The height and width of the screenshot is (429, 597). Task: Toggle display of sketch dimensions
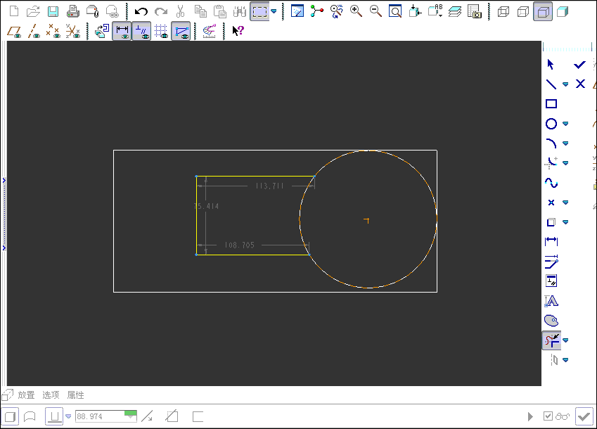point(122,31)
